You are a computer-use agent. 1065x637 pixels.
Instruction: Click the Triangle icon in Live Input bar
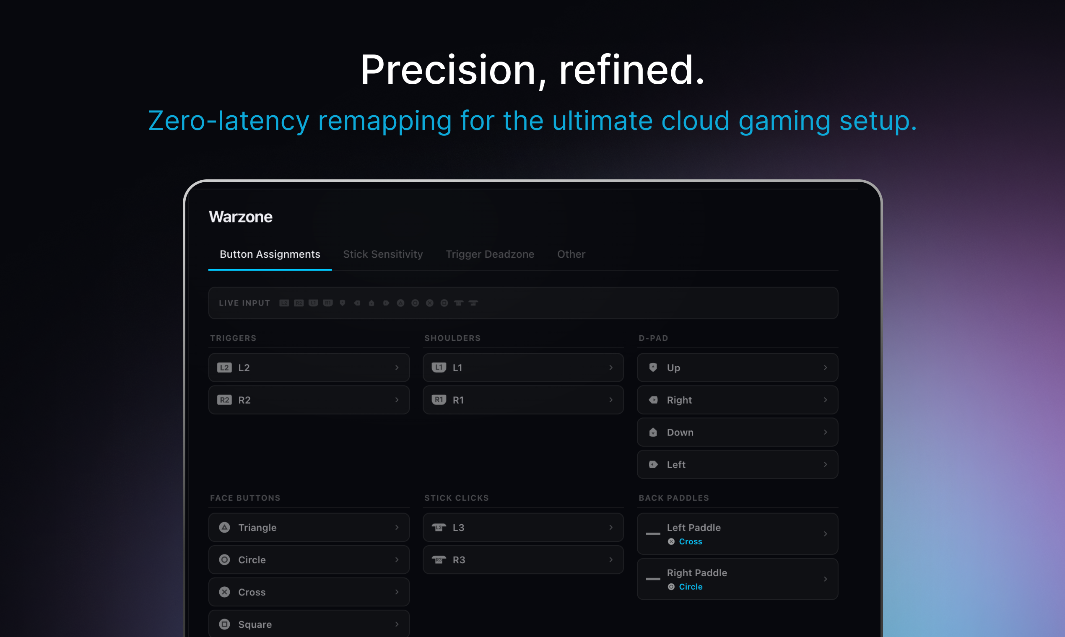click(x=401, y=303)
